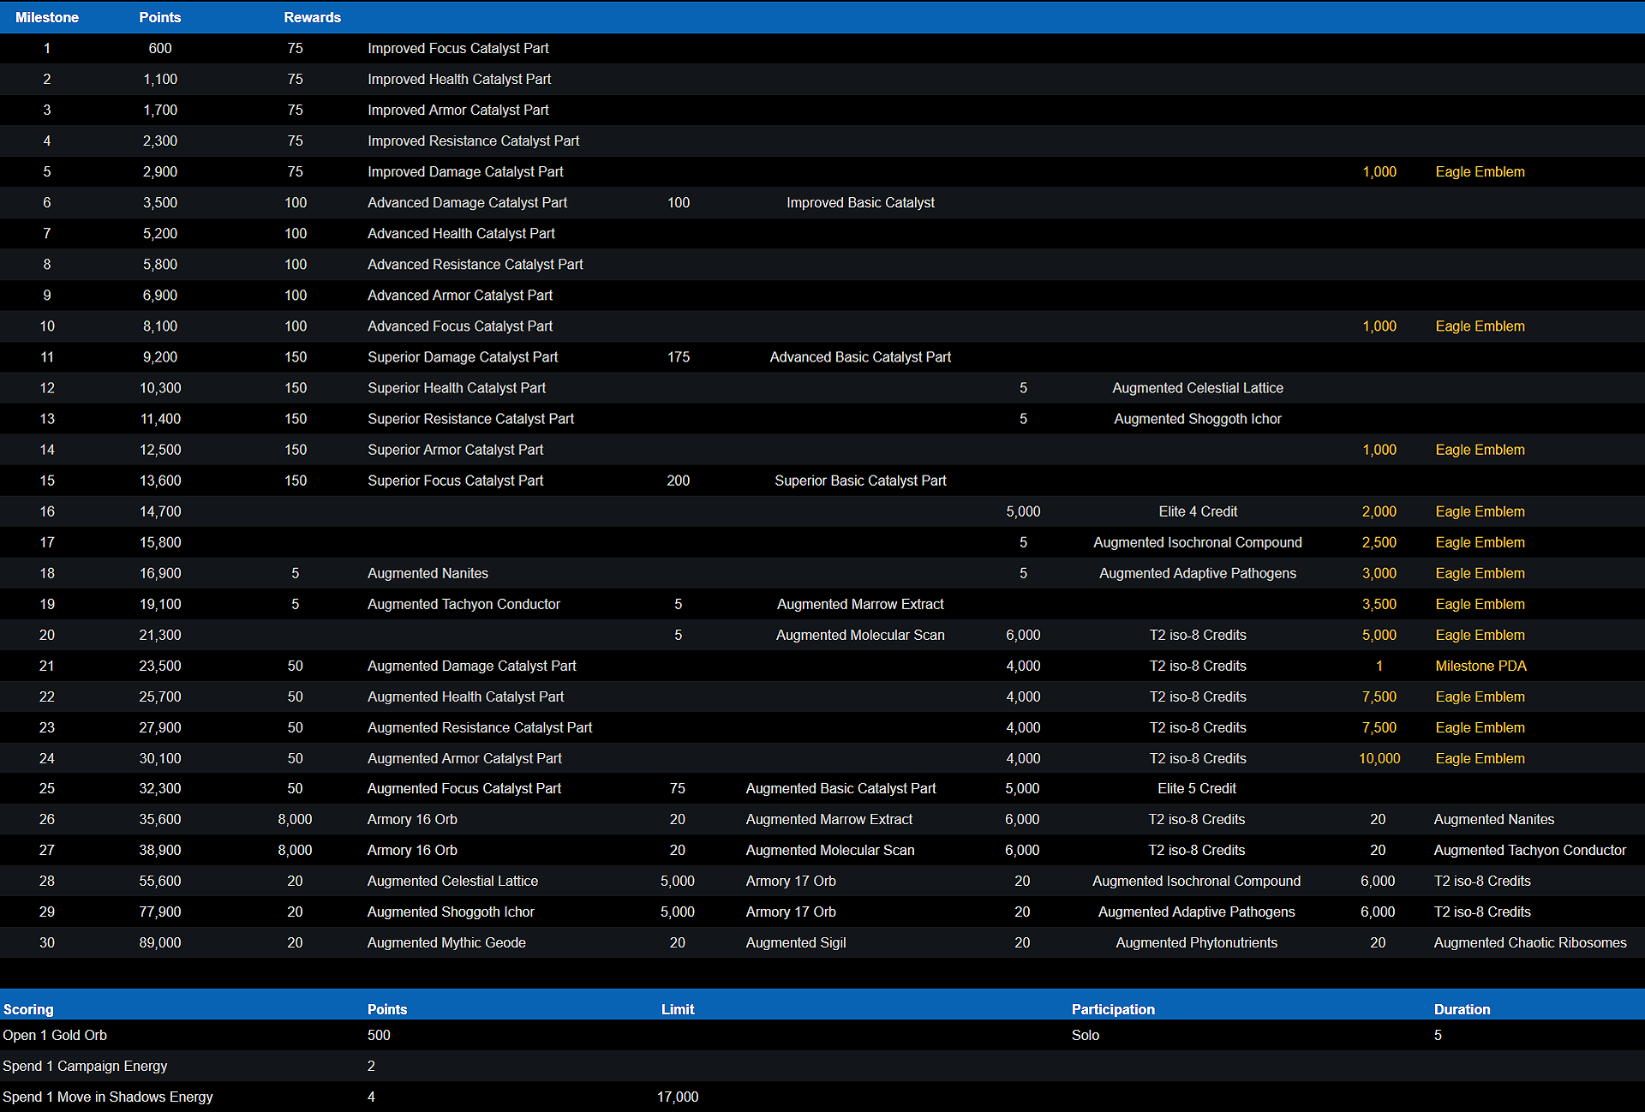Click the 10,000 Eagle Emblem amount
The width and height of the screenshot is (1645, 1112).
click(x=1379, y=758)
